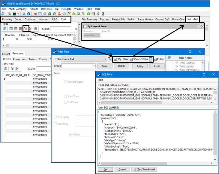
Task: Clear trips filter with red funnel icon
Action: [x=30, y=29]
